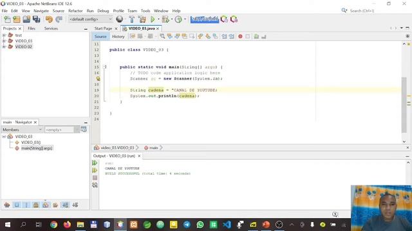
Task: Switch to the Services tab
Action: tap(51, 28)
